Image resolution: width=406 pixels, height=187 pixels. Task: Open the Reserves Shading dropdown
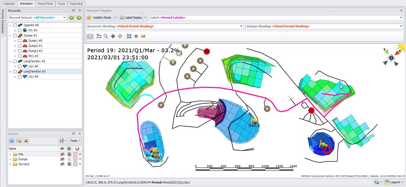241,26
